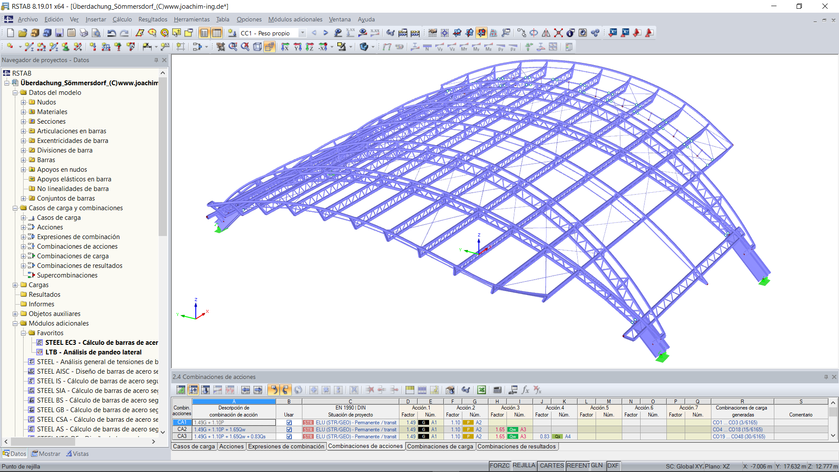Viewport: 839px width, 472px height.
Task: Collapse the Datos del modelo tree branch
Action: 15,92
